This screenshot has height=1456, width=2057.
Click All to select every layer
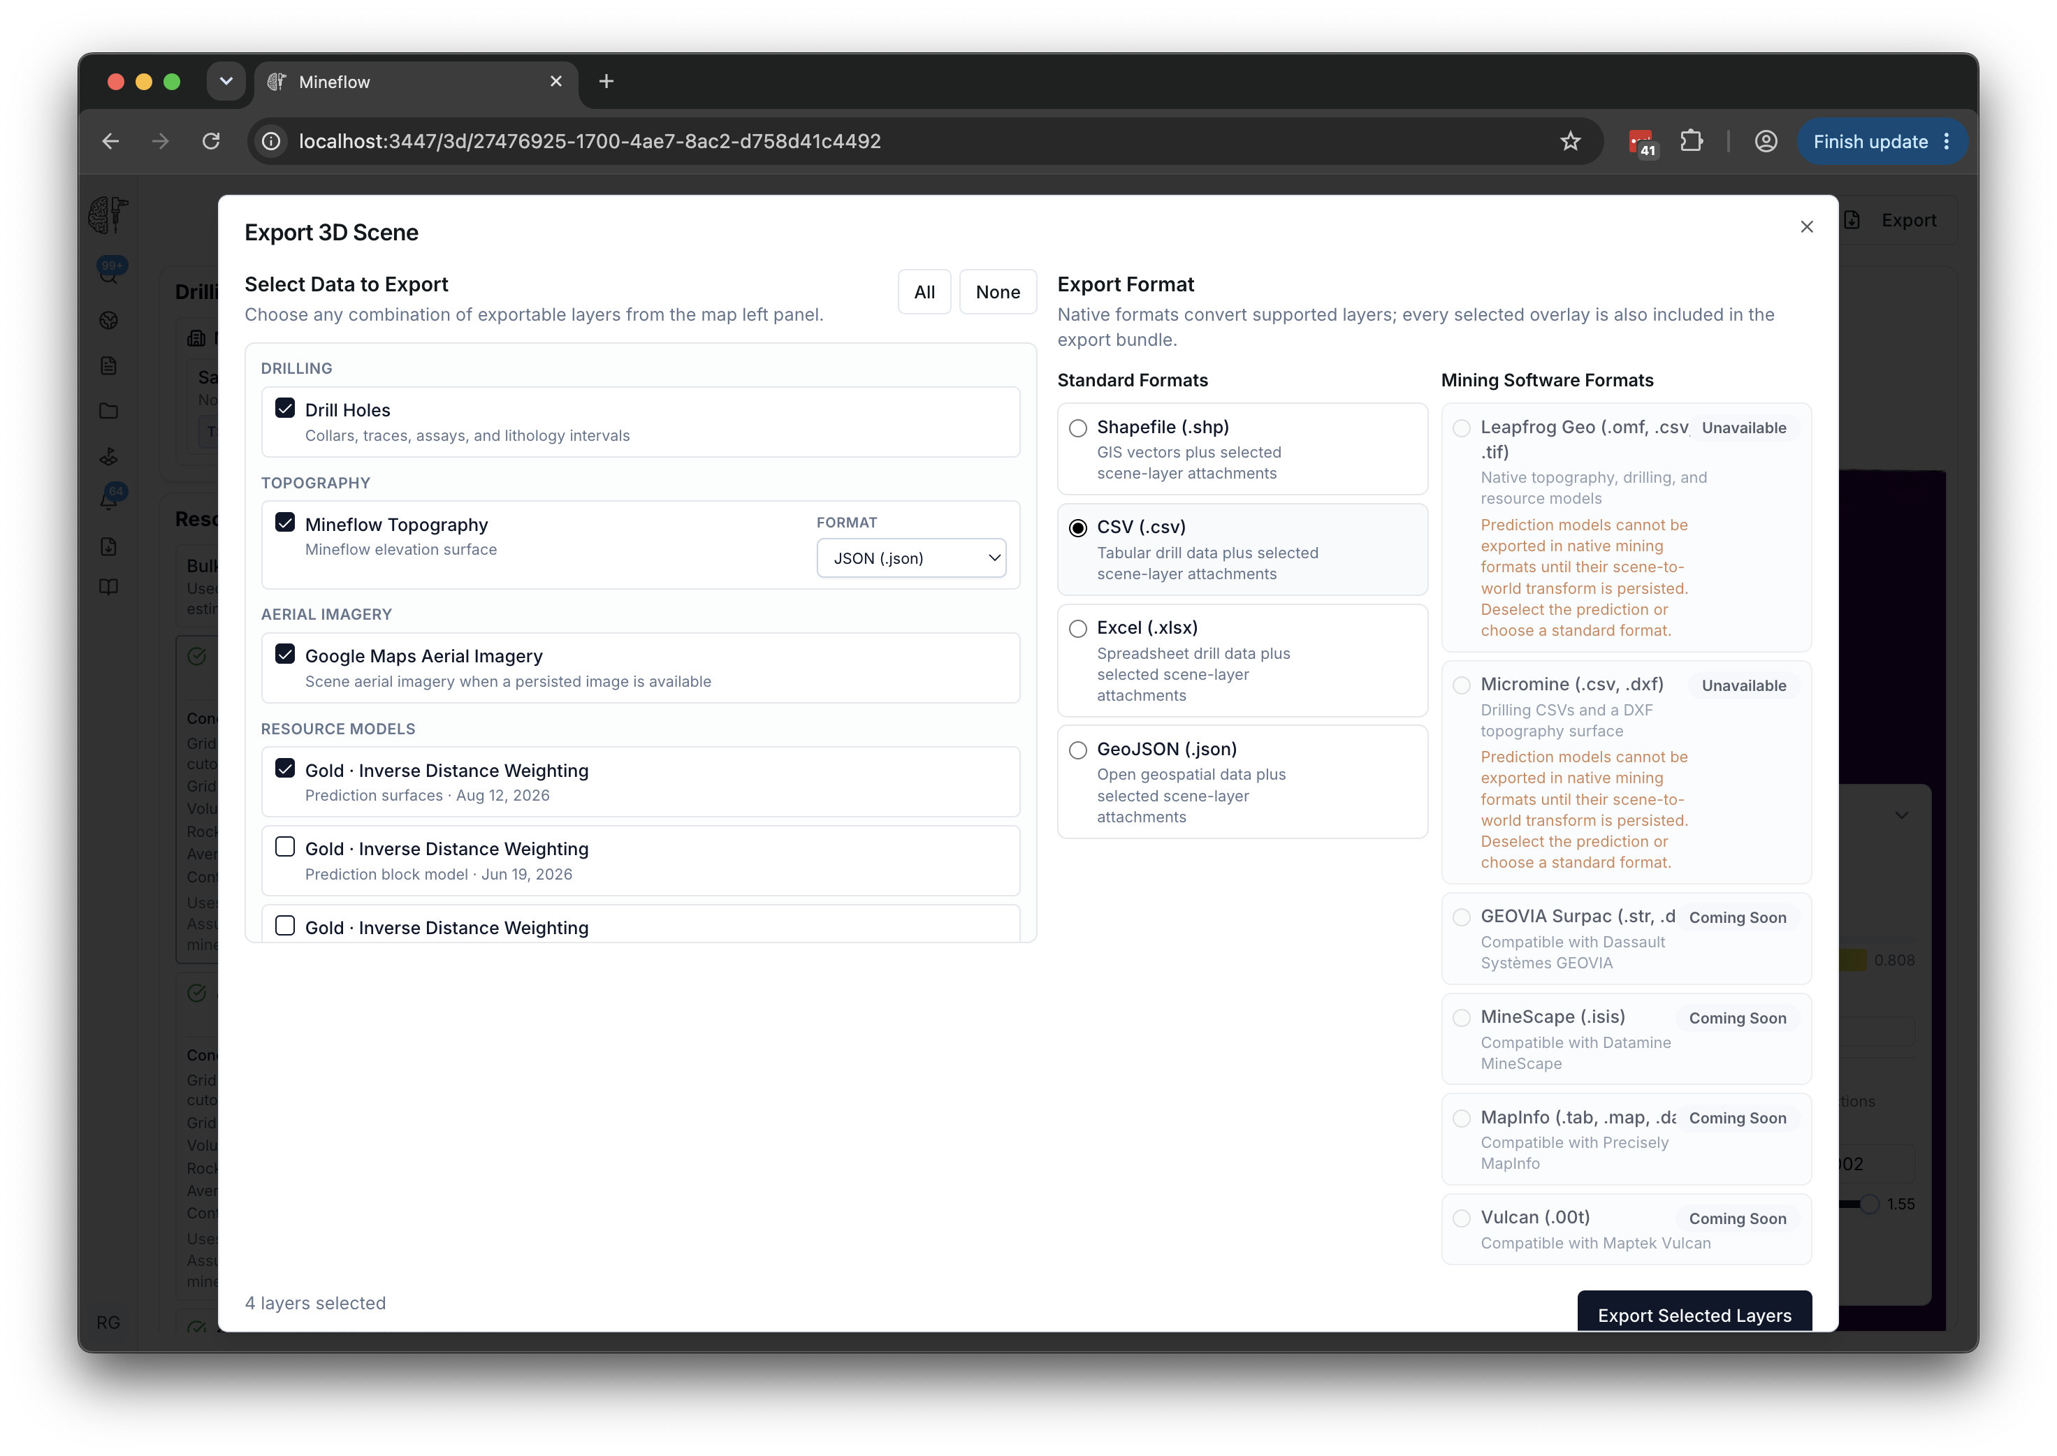[924, 292]
